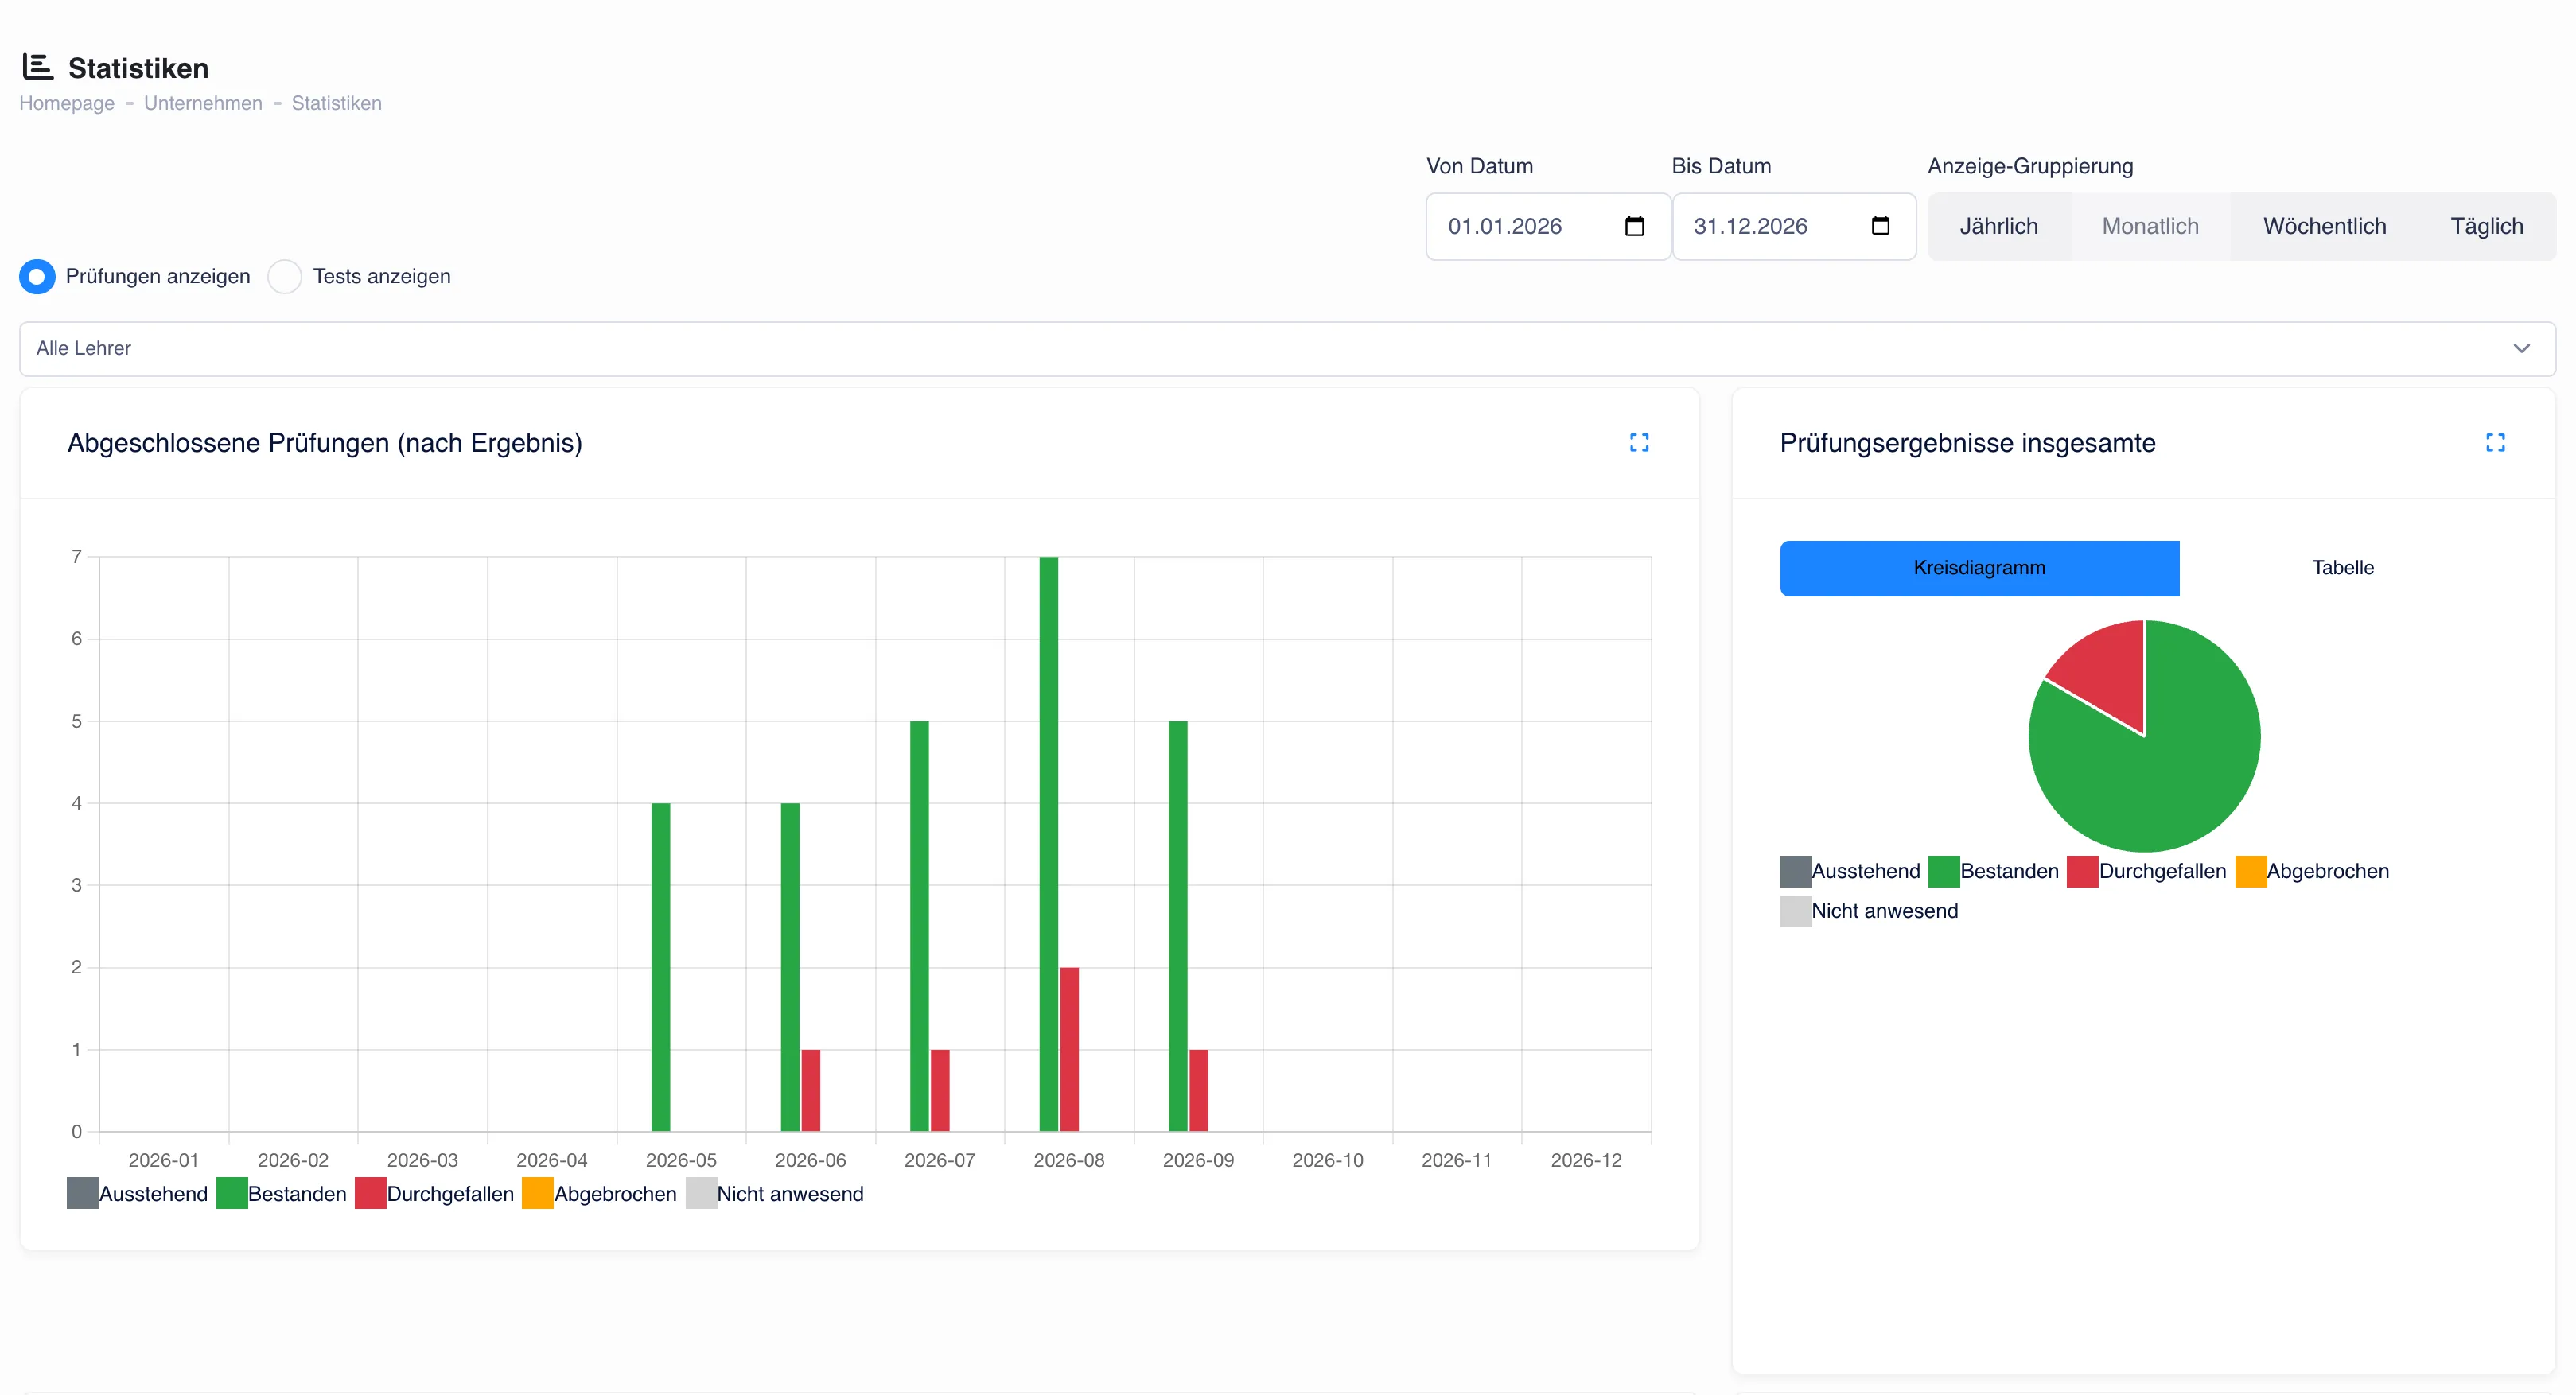Click the Von Datum input 01.01.2026
Image resolution: width=2576 pixels, height=1395 pixels.
coord(1548,226)
